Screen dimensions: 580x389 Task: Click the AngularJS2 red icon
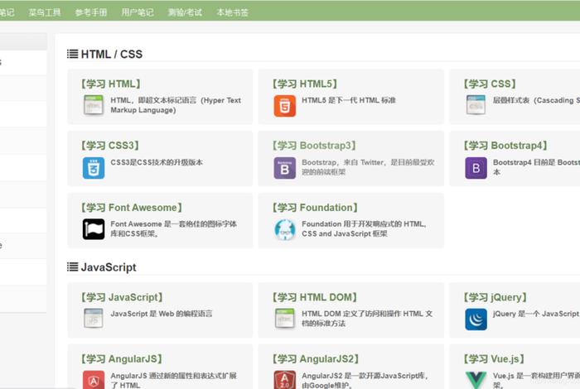pos(284,380)
